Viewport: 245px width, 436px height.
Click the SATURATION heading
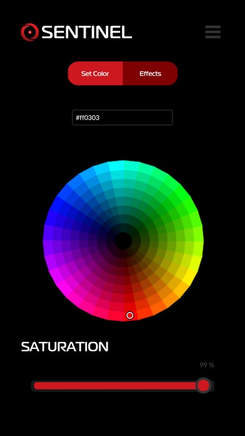coord(64,347)
